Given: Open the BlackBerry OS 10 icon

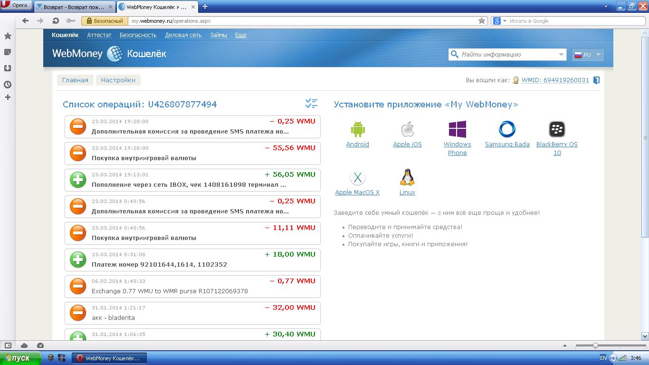Looking at the screenshot, I should 557,129.
